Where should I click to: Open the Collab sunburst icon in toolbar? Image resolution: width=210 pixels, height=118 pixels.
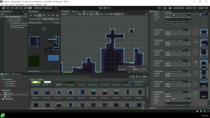tap(165, 8)
